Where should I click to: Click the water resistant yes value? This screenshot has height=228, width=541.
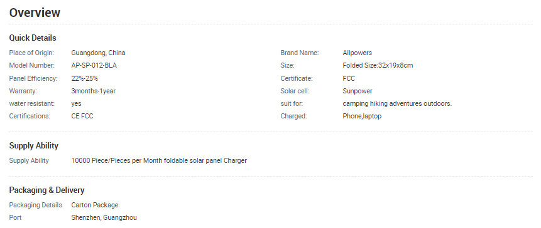(76, 103)
